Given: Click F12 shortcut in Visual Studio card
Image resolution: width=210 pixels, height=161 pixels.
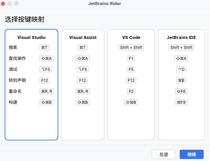Looking at the screenshot, I should click(x=45, y=80).
